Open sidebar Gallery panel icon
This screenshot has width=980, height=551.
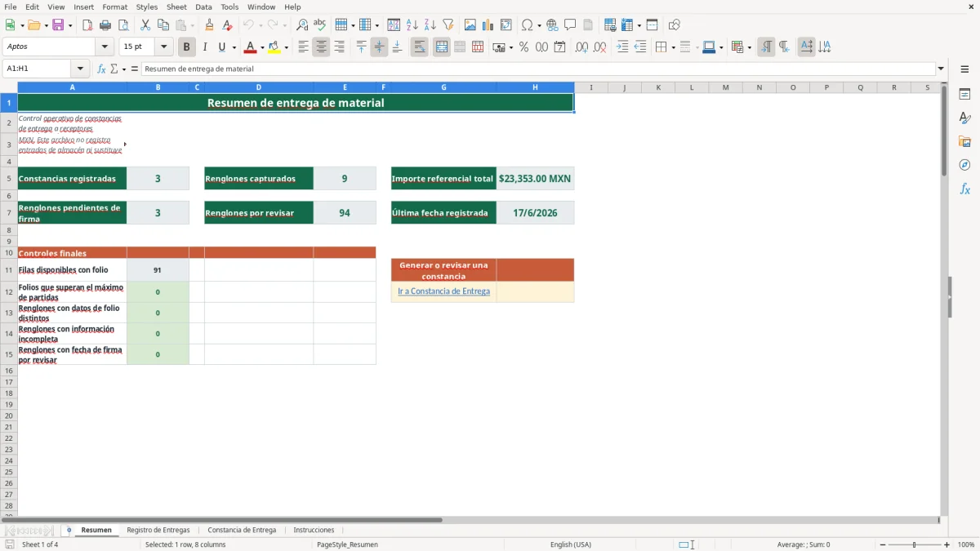(x=964, y=141)
